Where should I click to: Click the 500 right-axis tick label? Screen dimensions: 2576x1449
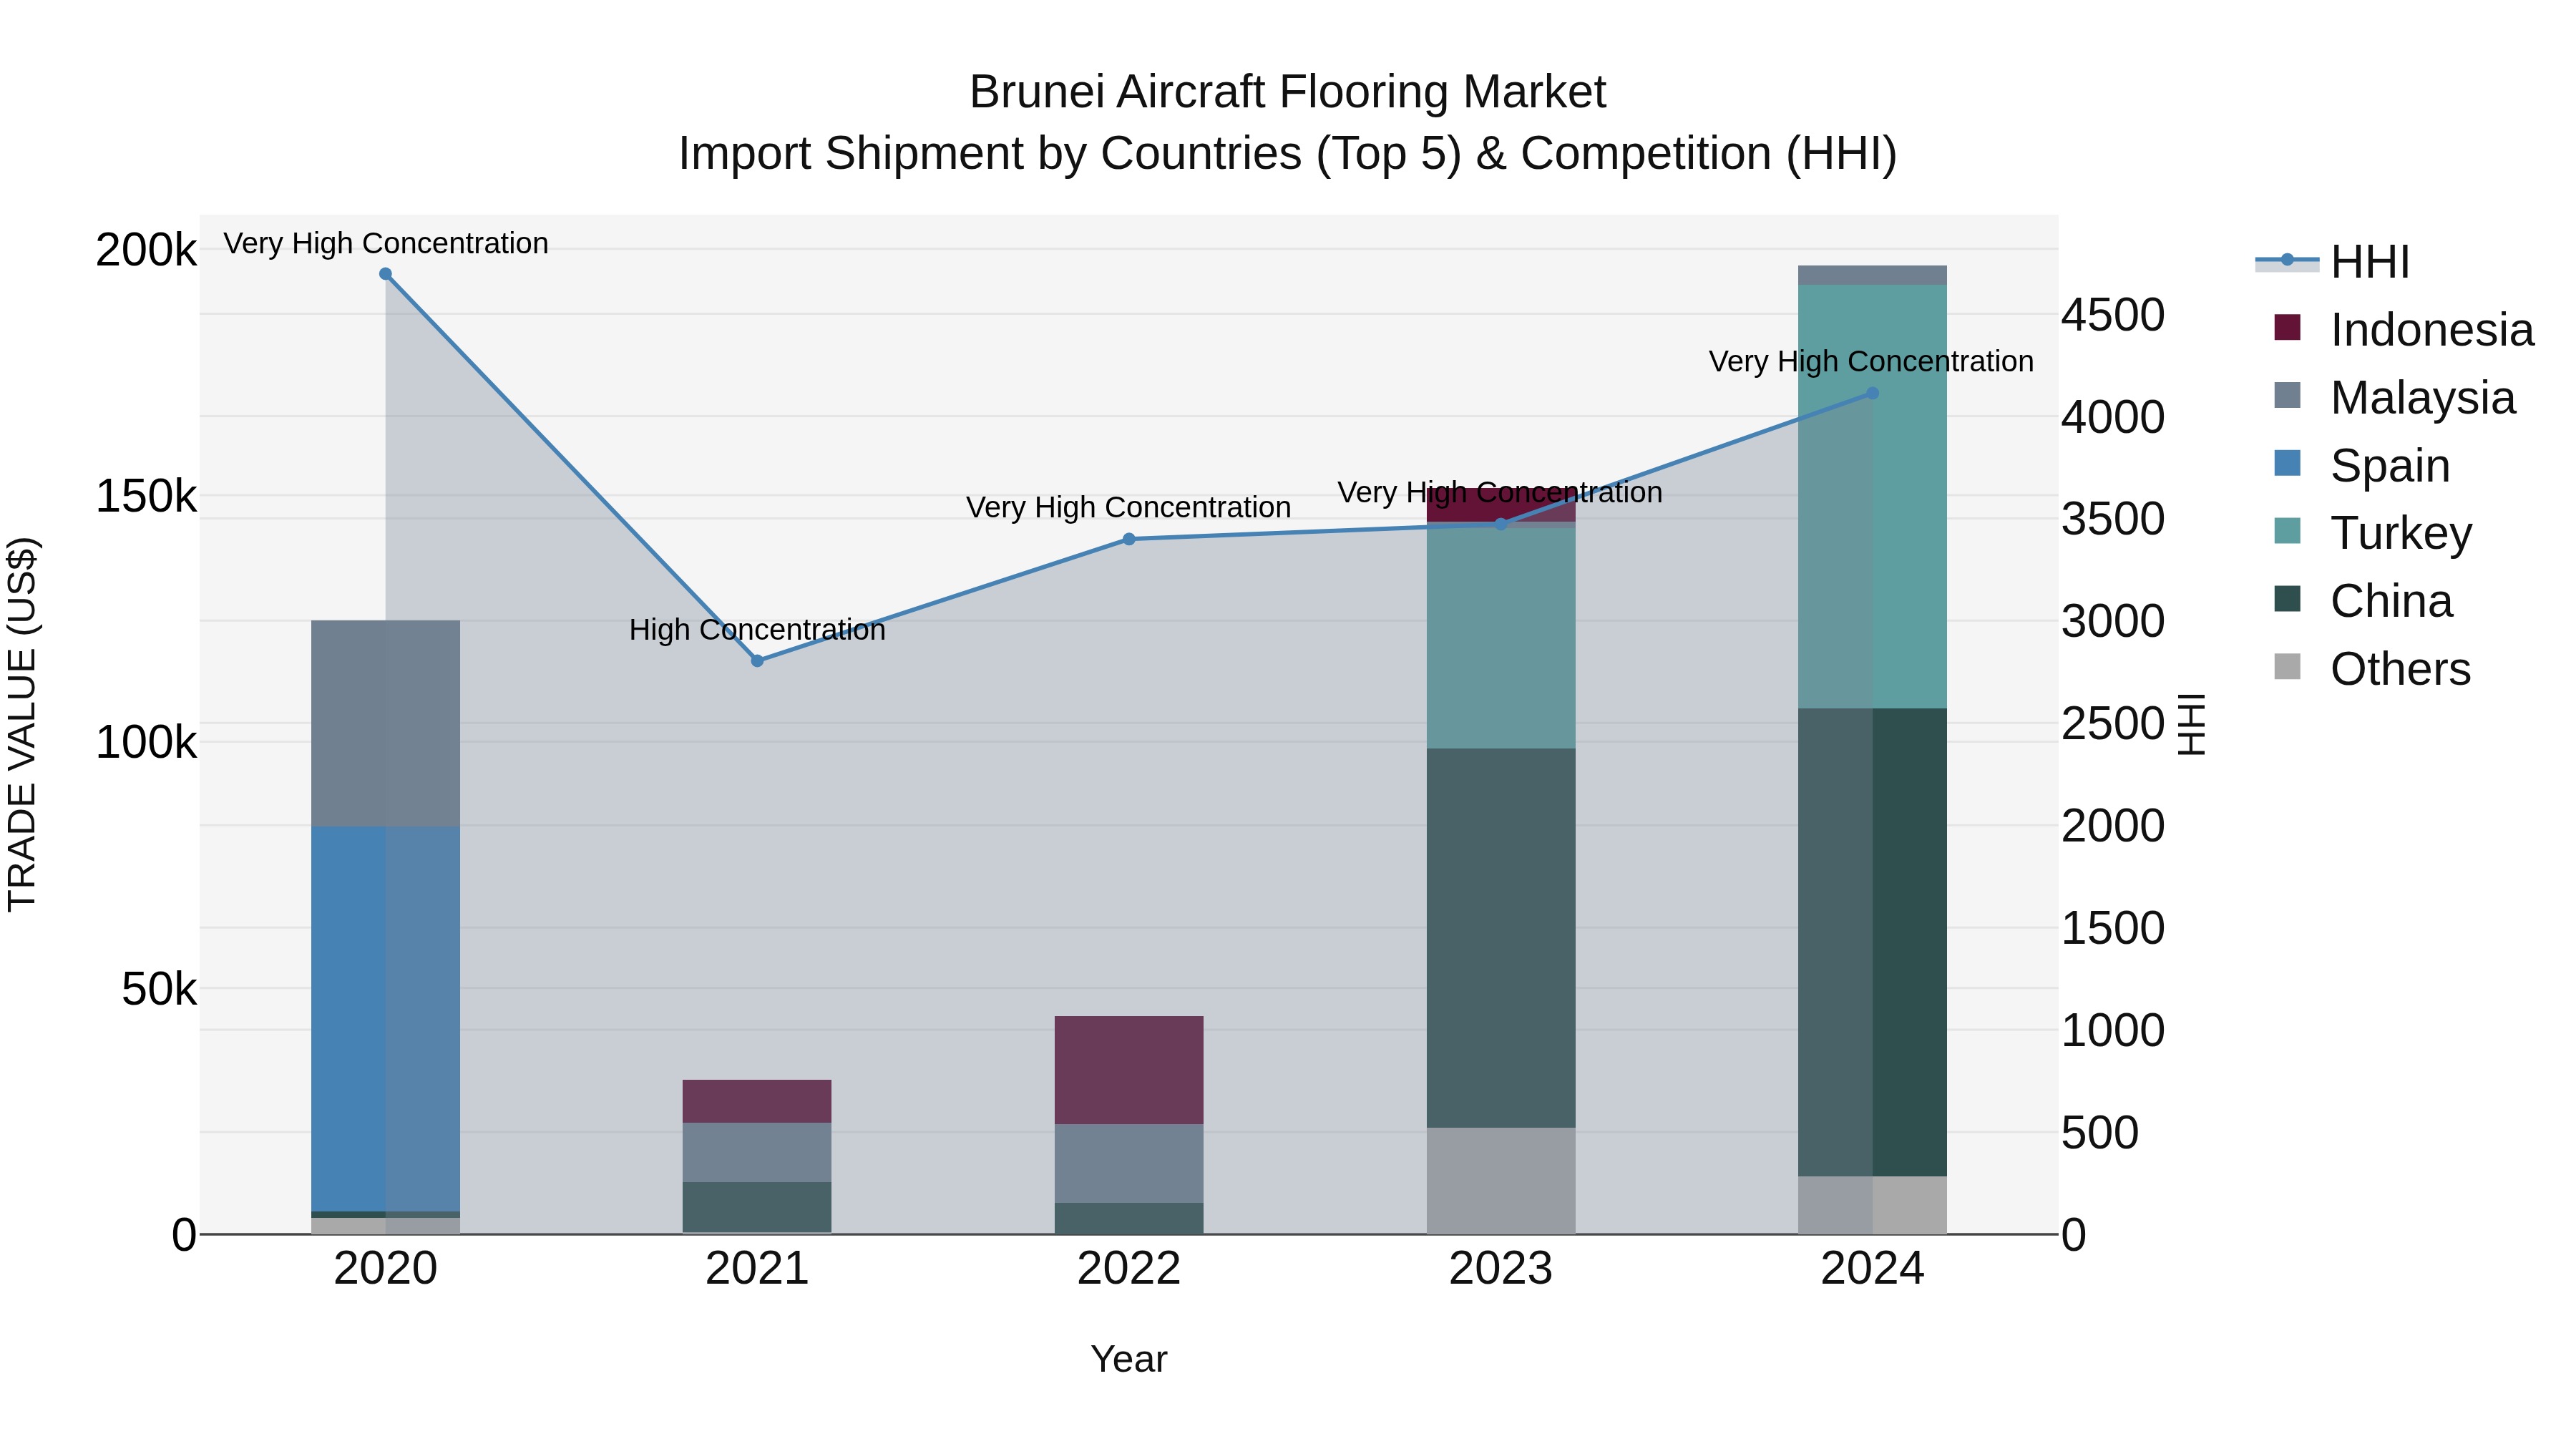coord(2100,1133)
